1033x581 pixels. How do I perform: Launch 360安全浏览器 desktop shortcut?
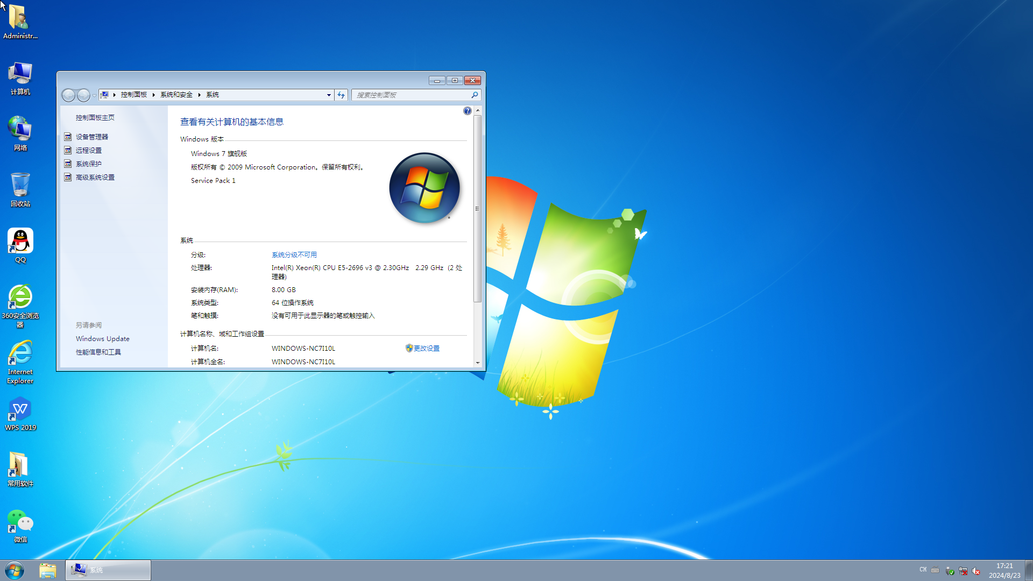click(20, 306)
